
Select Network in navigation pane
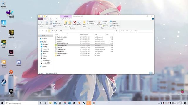[43, 66]
